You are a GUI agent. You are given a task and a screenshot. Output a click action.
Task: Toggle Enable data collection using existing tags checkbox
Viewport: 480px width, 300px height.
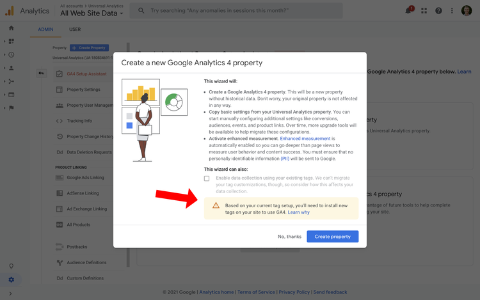coord(207,178)
